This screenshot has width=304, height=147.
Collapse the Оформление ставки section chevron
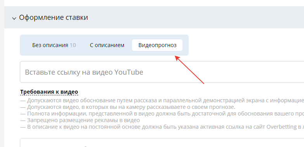click(14, 18)
